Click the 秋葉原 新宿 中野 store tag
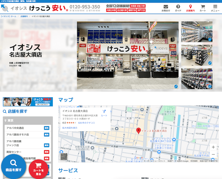The width and height of the screenshot is (222, 179). (138, 6)
